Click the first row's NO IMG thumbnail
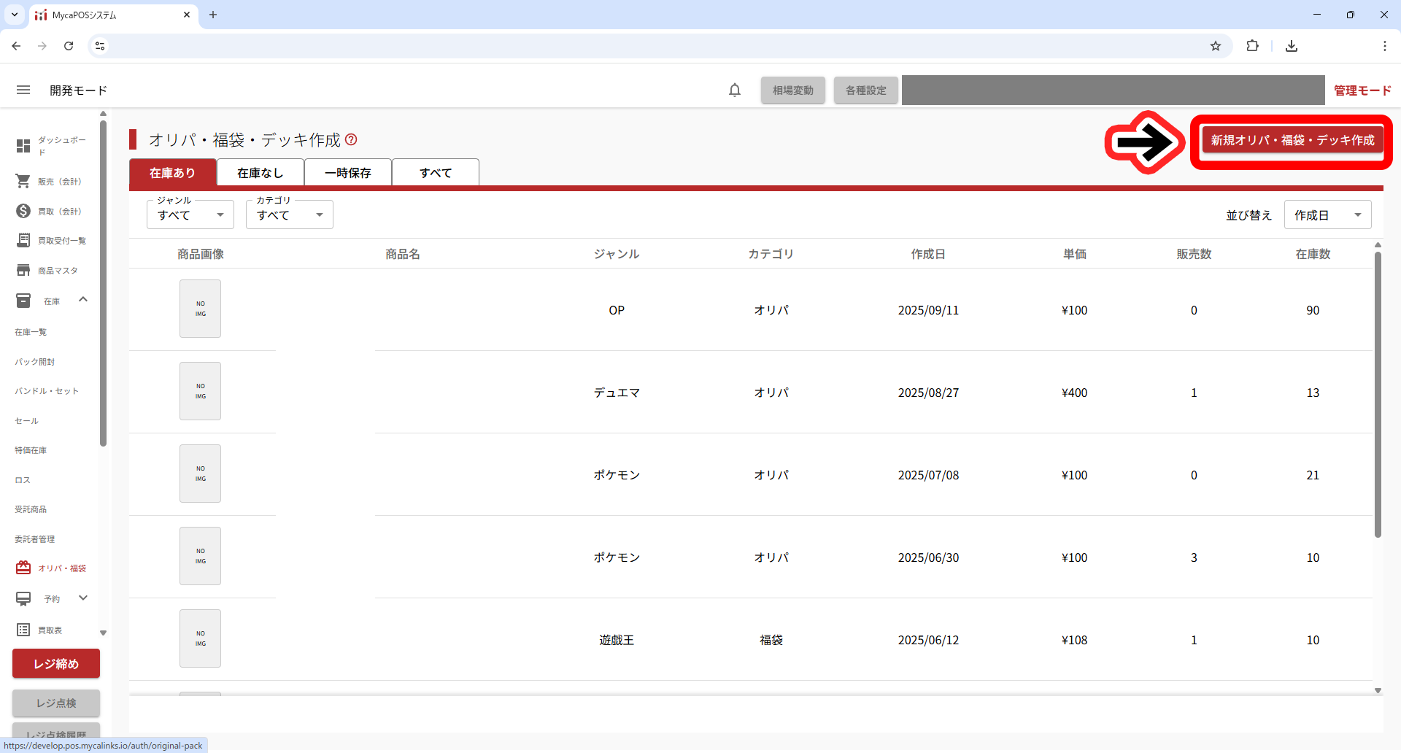 pyautogui.click(x=201, y=309)
